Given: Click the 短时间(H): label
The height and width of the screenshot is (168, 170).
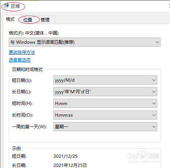Looking at the screenshot, I should [x=22, y=103].
